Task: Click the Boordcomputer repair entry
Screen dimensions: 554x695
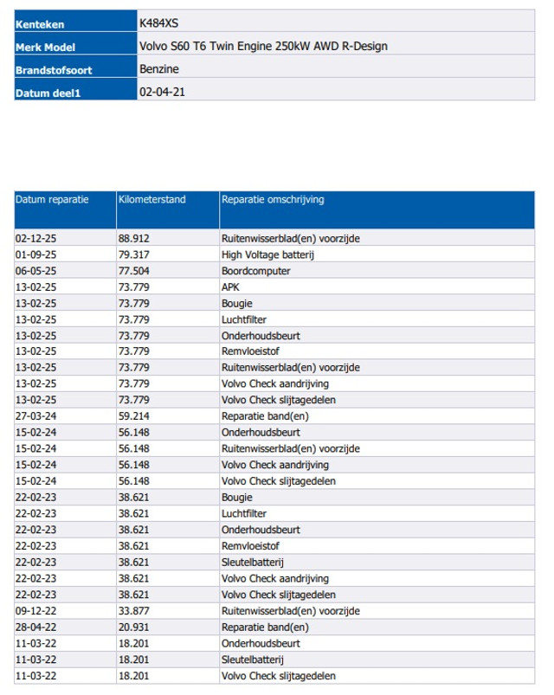Action: [255, 271]
